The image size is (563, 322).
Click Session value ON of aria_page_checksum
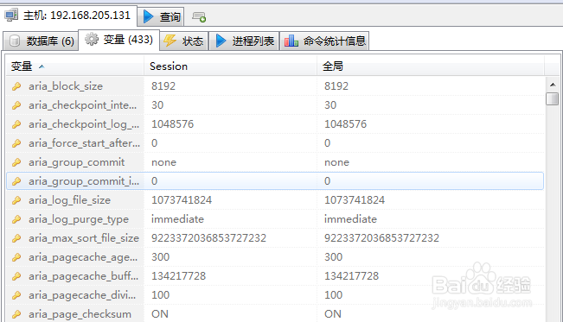pyautogui.click(x=160, y=314)
